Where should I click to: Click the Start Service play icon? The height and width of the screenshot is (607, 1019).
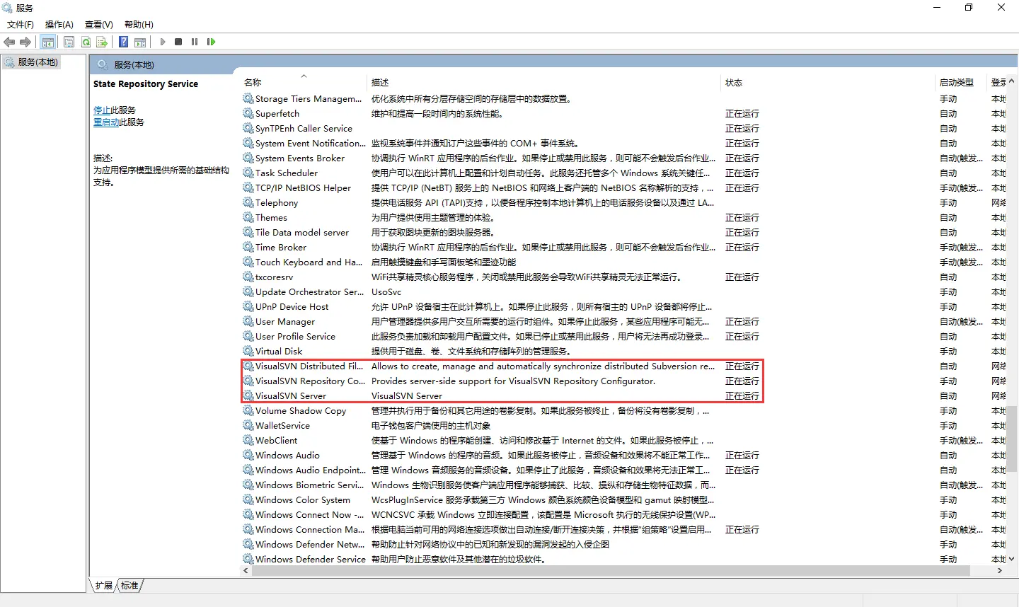click(163, 42)
